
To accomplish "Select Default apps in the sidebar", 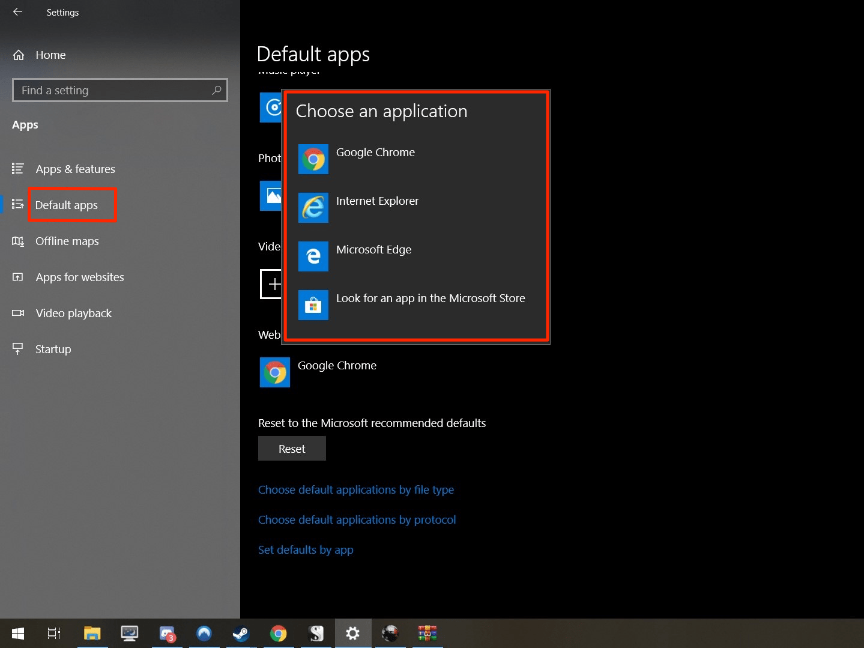I will tap(66, 205).
